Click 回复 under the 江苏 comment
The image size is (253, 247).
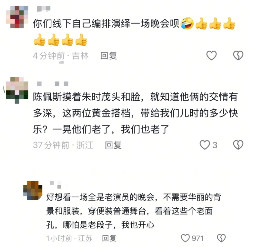(x=109, y=238)
